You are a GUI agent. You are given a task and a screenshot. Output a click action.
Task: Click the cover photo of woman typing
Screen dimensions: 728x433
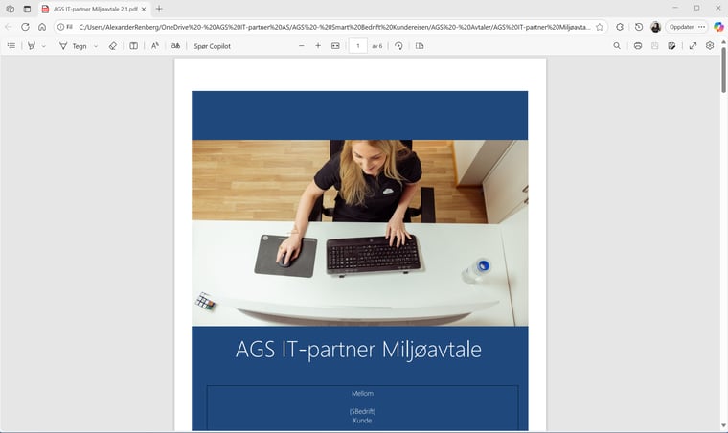pyautogui.click(x=360, y=233)
